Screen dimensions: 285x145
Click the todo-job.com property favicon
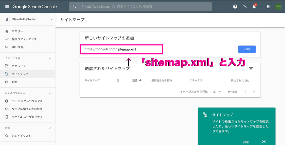7,19
